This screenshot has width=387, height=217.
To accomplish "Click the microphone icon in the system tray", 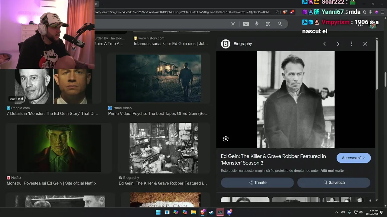I will pyautogui.click(x=350, y=212).
